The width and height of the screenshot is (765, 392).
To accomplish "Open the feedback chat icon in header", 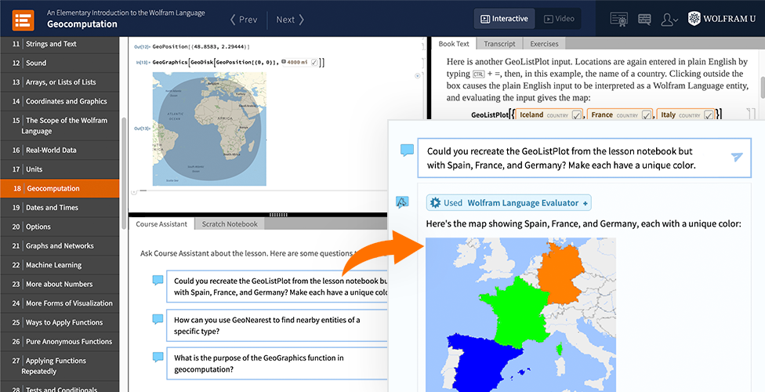I will pos(645,19).
